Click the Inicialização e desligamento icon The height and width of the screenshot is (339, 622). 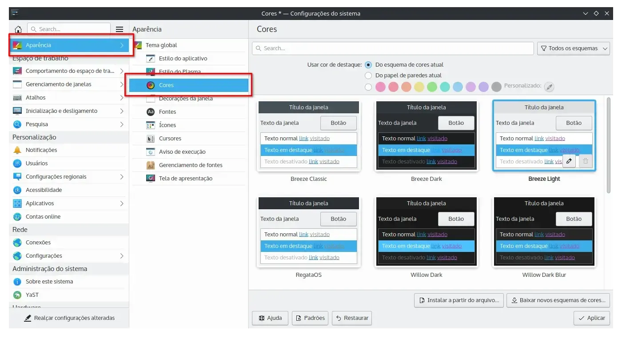coord(17,111)
